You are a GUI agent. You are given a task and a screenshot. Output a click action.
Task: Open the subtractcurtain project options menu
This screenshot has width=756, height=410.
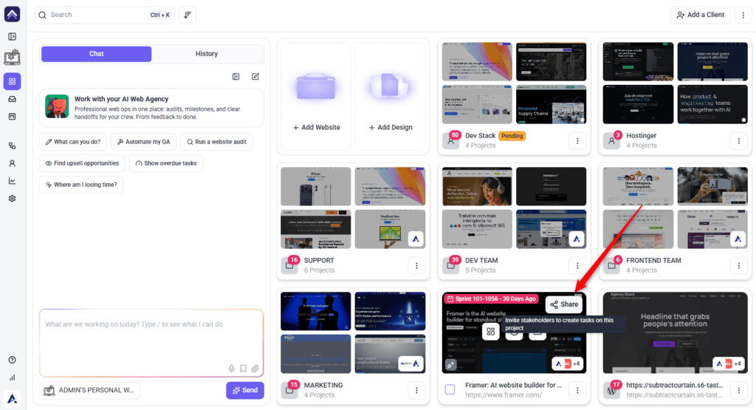(x=738, y=390)
